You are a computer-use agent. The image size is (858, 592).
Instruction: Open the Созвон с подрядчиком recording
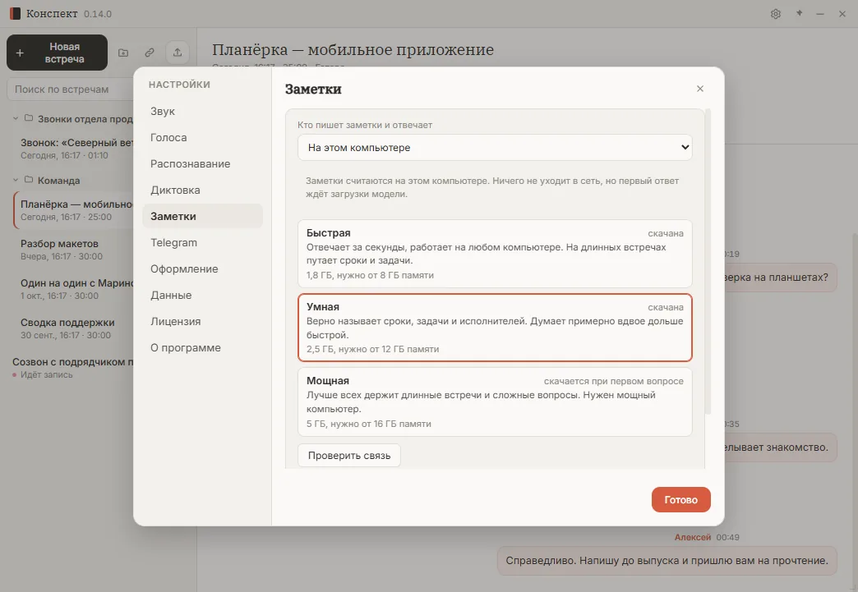71,367
